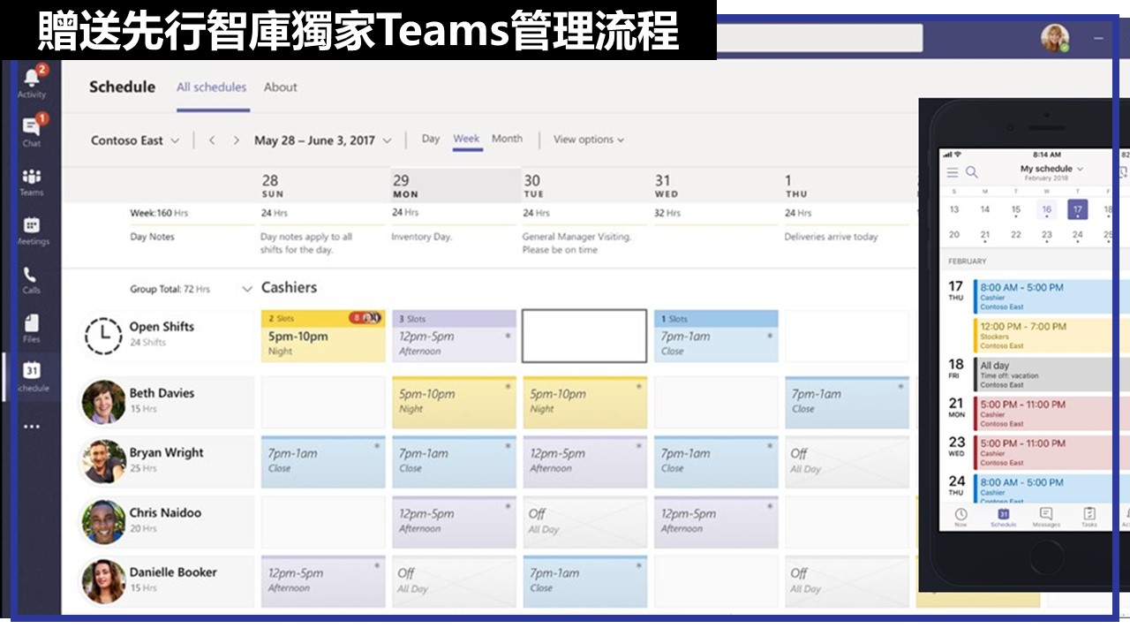Switch to the About tab
Image resolution: width=1130 pixels, height=636 pixels.
pos(280,87)
